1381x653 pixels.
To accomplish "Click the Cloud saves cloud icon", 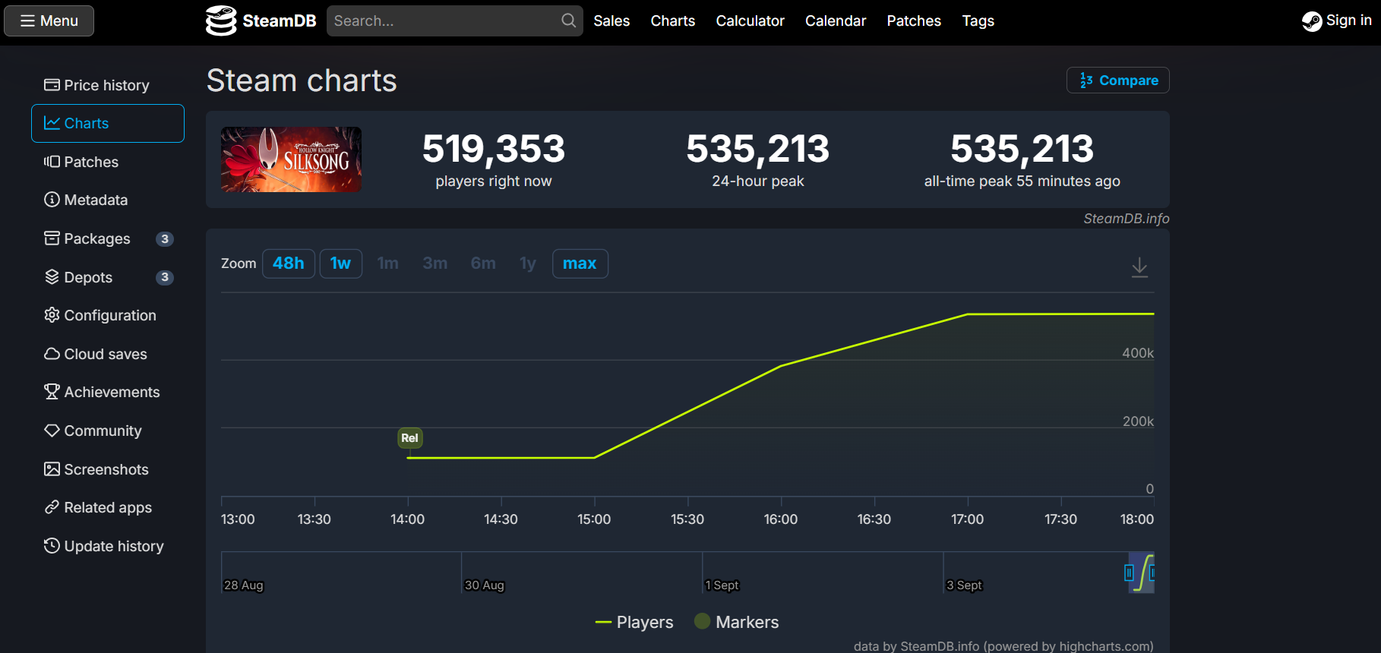I will pos(52,354).
